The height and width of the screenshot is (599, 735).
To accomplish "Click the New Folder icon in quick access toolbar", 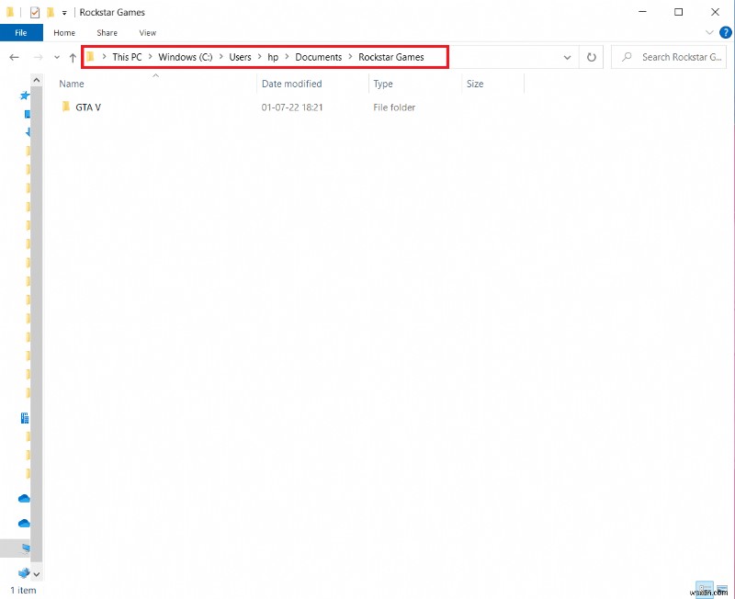I will coord(51,13).
